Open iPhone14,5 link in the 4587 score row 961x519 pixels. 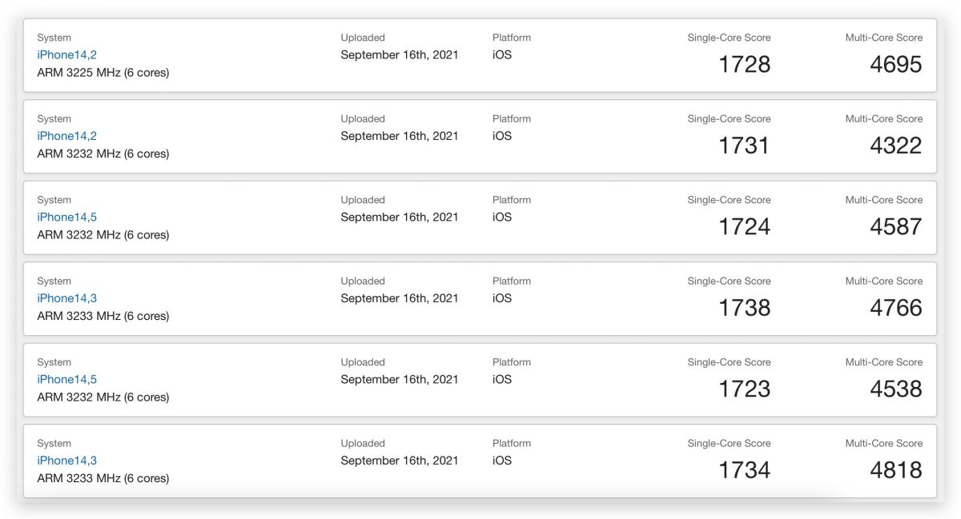(x=67, y=217)
